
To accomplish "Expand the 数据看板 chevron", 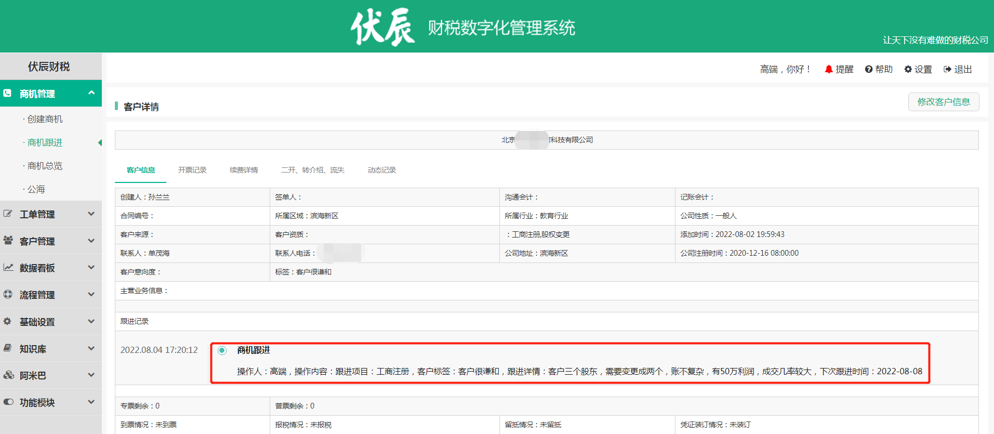I will 91,267.
